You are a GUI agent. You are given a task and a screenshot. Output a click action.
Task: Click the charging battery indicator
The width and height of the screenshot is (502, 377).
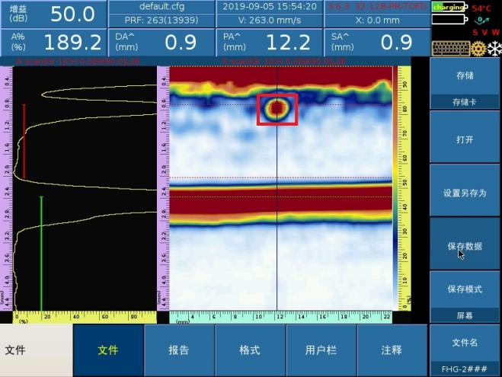449,7
